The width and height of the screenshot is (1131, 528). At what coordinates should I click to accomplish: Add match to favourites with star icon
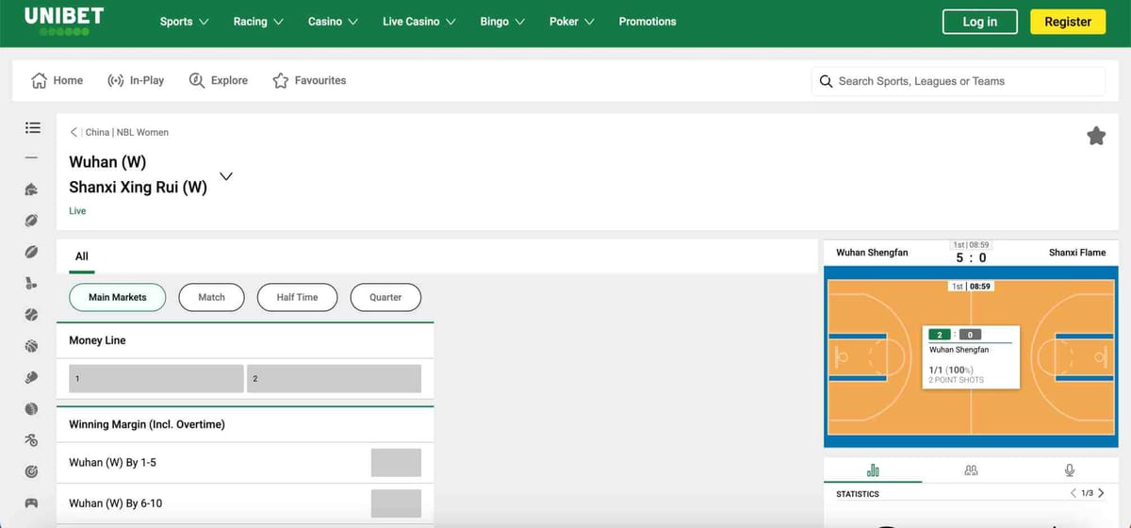pos(1095,137)
